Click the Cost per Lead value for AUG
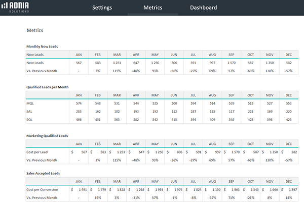The image size is (304, 207). (x=212, y=151)
